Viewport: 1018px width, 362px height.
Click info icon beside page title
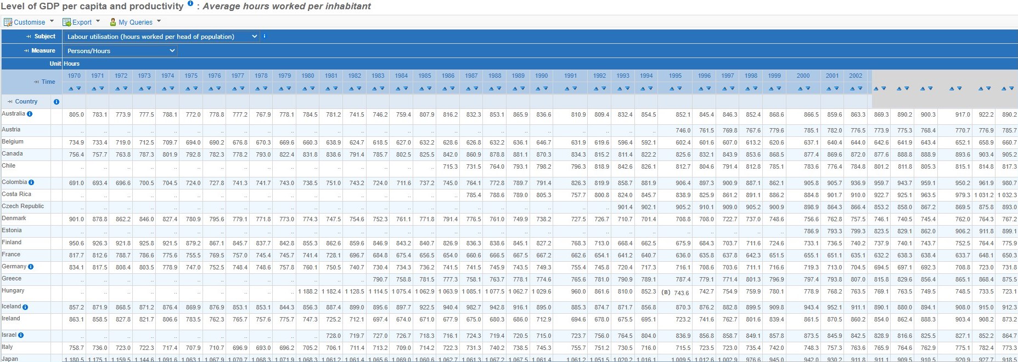pyautogui.click(x=190, y=4)
